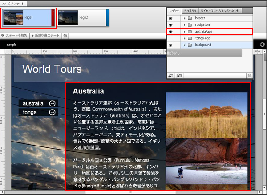Click the refresh icon beside the sample bar
This screenshot has width=267, height=195.
pos(262,45)
